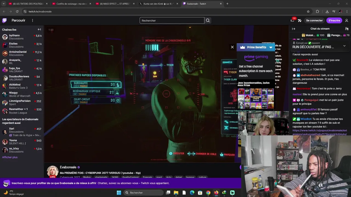Open the Parcourir browse menu
The width and height of the screenshot is (351, 197).
[18, 21]
